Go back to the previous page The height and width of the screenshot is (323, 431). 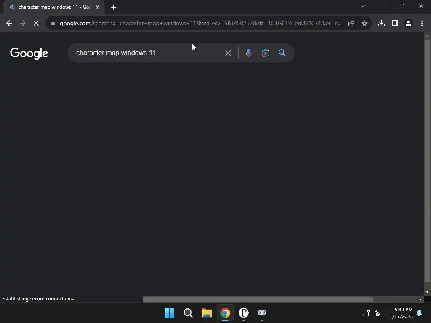pyautogui.click(x=9, y=24)
